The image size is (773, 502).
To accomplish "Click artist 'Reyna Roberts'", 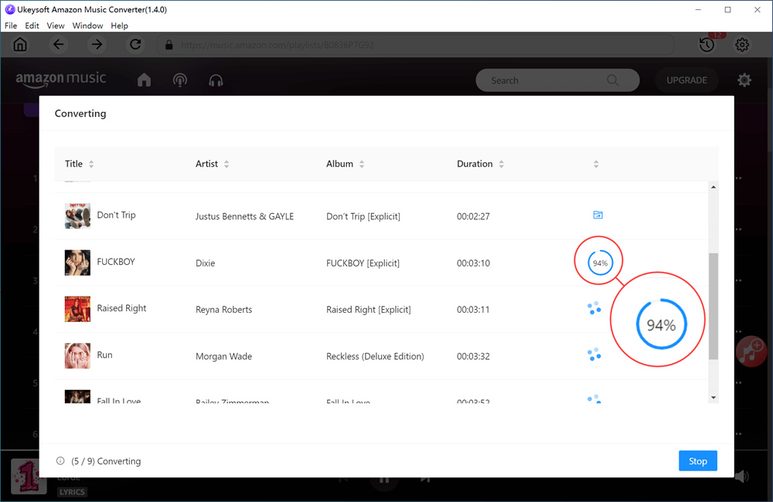I will click(224, 310).
